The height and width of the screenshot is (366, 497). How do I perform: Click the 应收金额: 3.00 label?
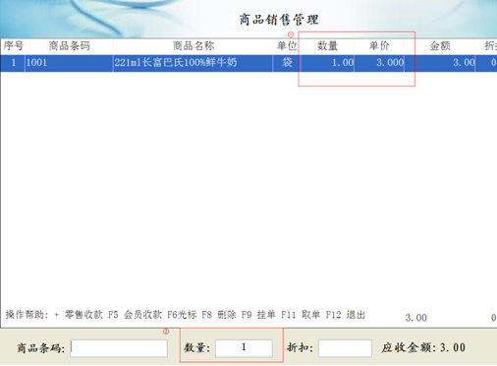pos(423,348)
